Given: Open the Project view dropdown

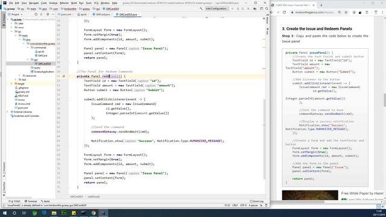Looking at the screenshot, I should [x=16, y=14].
